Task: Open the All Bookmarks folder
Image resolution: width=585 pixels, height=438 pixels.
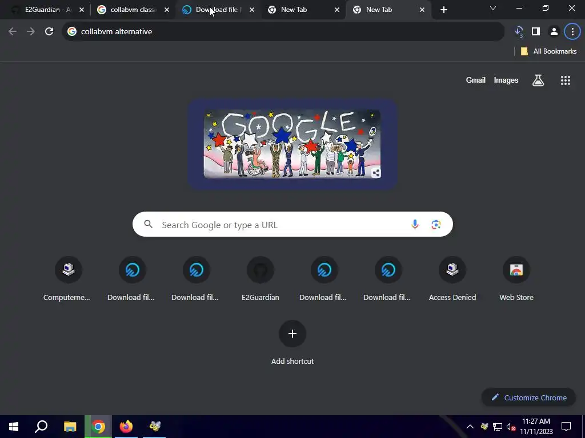Action: click(x=548, y=51)
